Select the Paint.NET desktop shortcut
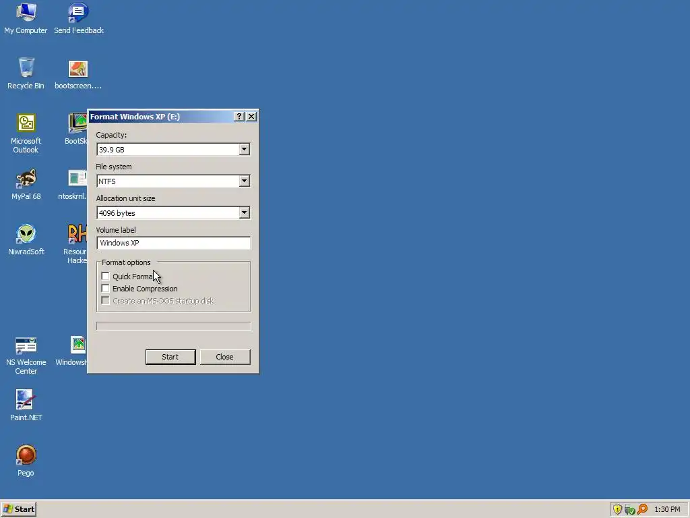This screenshot has height=518, width=690. (26, 405)
